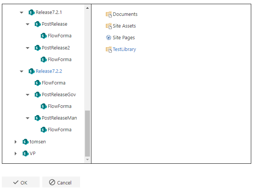Click the SharePoint icon beside Release7.2.1
Viewport: 255px width, 189px height.
(32, 12)
